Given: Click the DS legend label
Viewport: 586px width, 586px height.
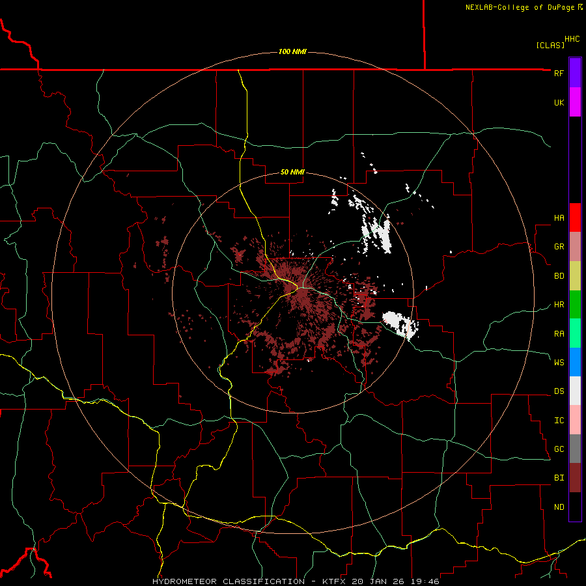Looking at the screenshot, I should 559,391.
